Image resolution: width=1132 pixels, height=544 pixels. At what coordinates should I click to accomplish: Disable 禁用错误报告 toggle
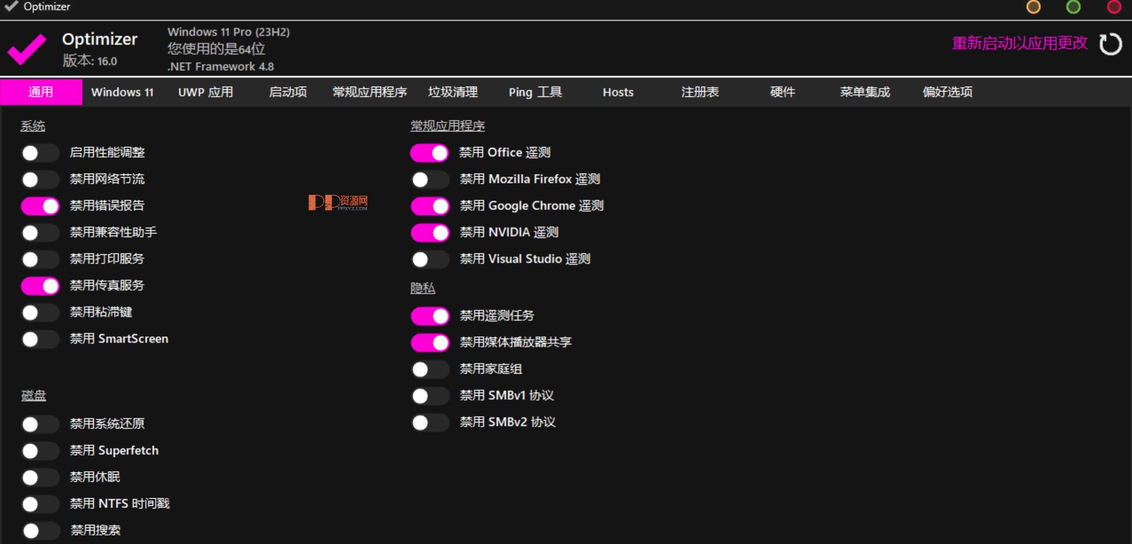tap(40, 206)
